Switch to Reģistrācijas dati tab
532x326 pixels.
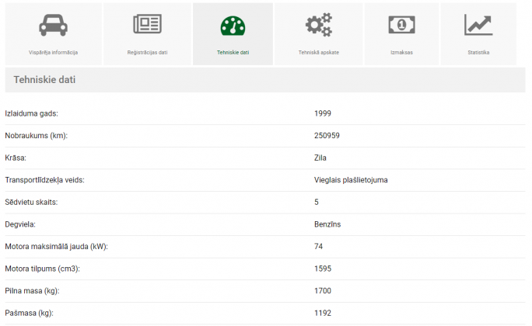[147, 53]
